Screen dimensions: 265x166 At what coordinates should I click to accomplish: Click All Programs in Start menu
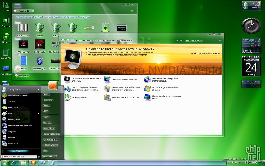pos(19,151)
